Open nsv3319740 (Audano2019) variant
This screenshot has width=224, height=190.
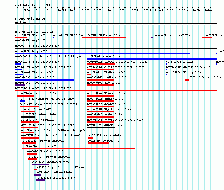104,114
